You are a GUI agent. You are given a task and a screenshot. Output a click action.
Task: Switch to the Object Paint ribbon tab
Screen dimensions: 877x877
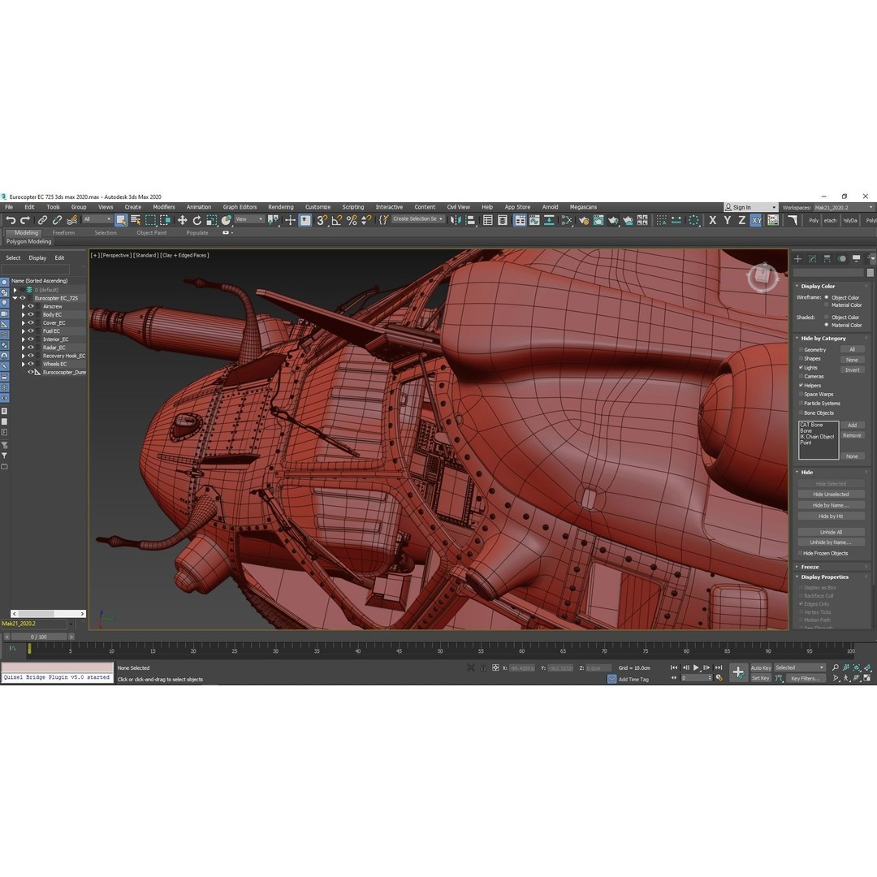click(x=152, y=233)
